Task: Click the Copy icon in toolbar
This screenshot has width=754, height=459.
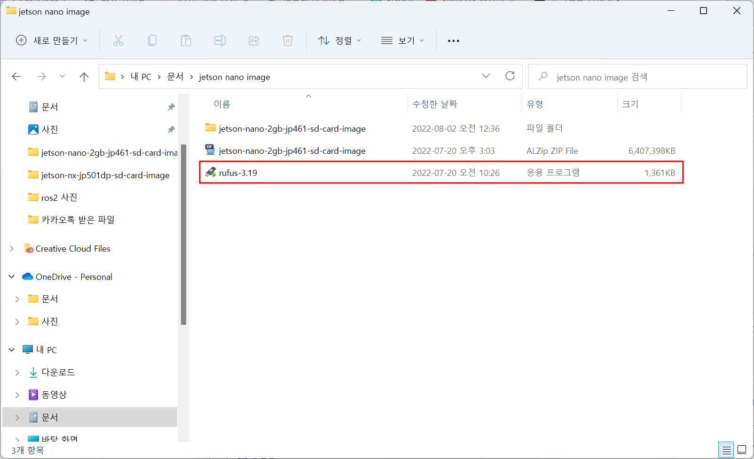Action: point(152,40)
